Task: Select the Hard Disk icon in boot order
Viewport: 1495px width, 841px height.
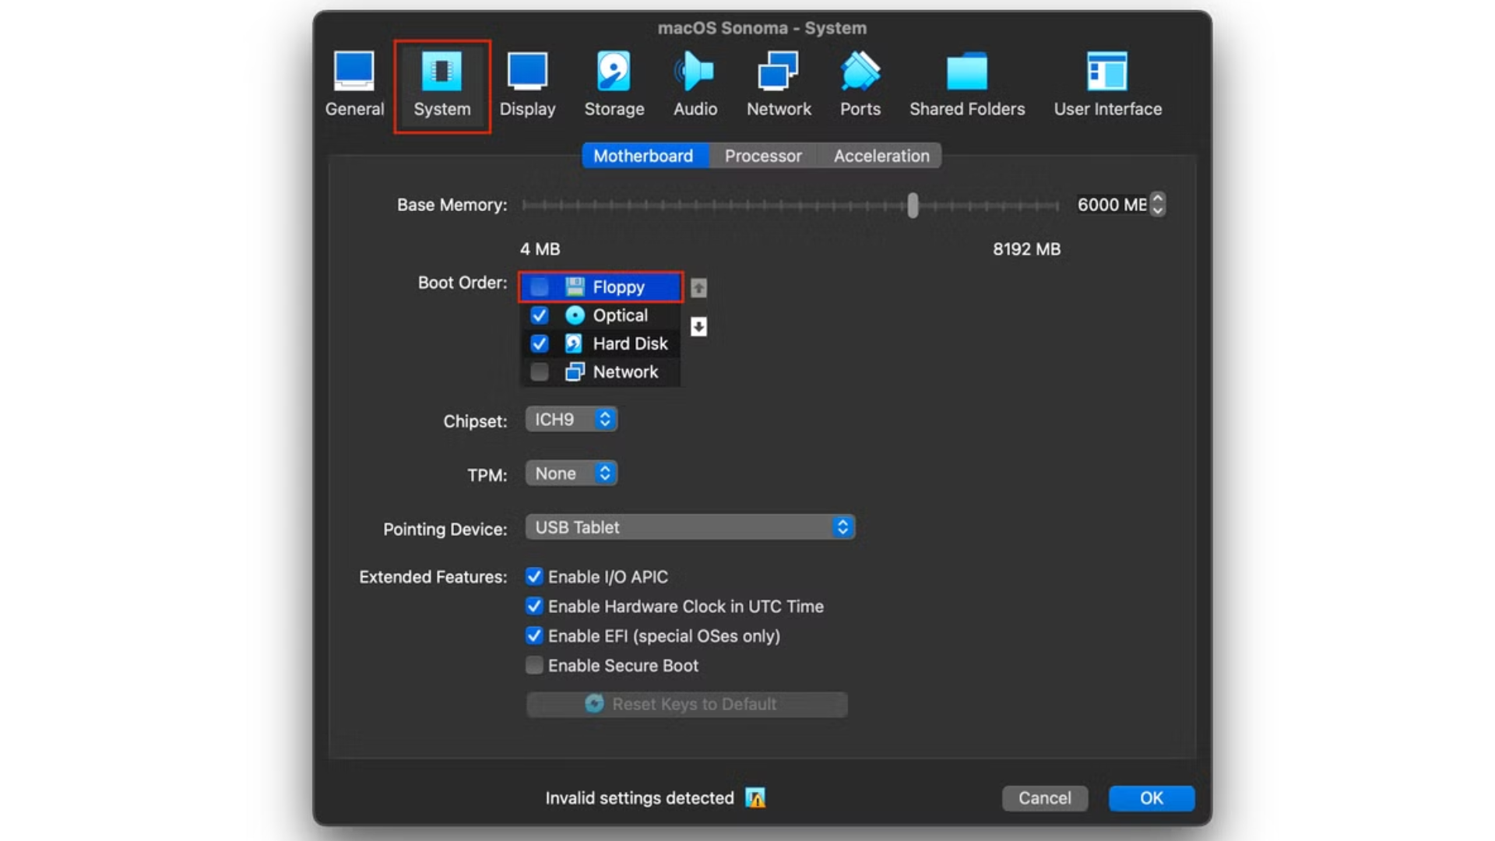Action: (x=575, y=343)
